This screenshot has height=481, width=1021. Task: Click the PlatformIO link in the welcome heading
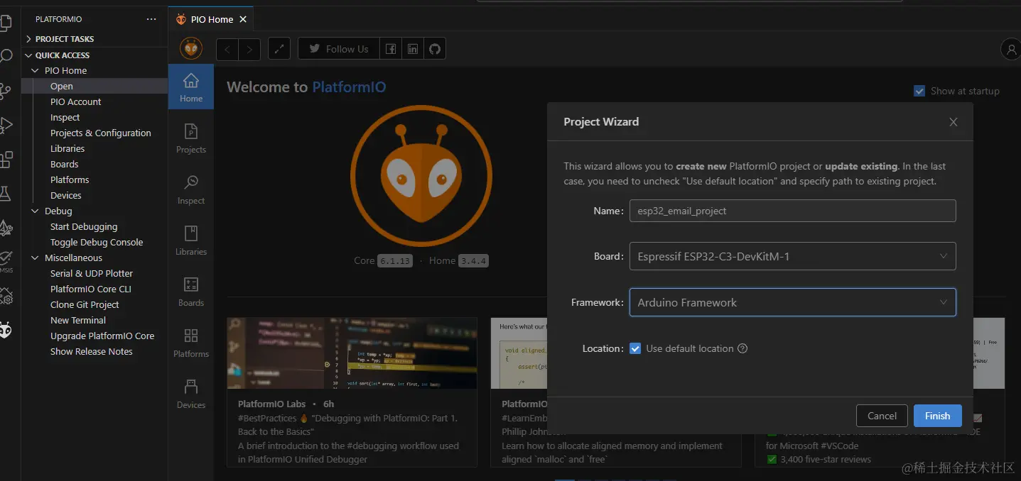point(349,87)
